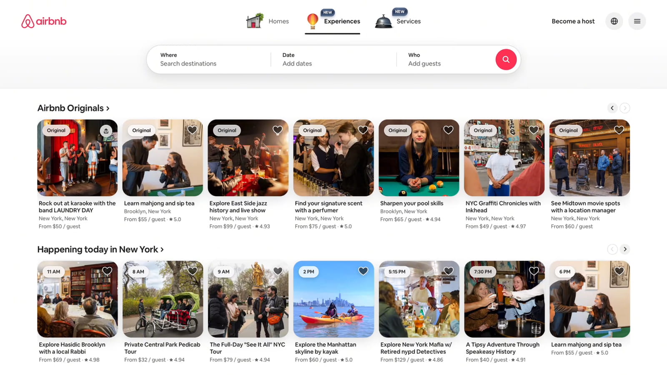Click the red search magnifier button
The height and width of the screenshot is (375, 667).
pyautogui.click(x=506, y=59)
